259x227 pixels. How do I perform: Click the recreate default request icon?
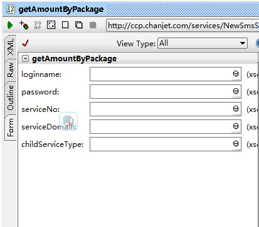pos(51,25)
